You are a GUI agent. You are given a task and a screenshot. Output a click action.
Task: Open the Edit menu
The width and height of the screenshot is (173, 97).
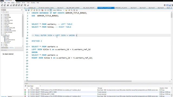[x=5, y=3]
